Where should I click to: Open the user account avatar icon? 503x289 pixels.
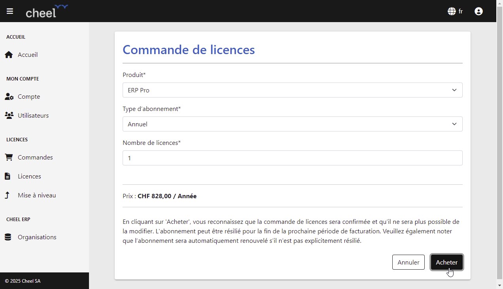click(478, 11)
